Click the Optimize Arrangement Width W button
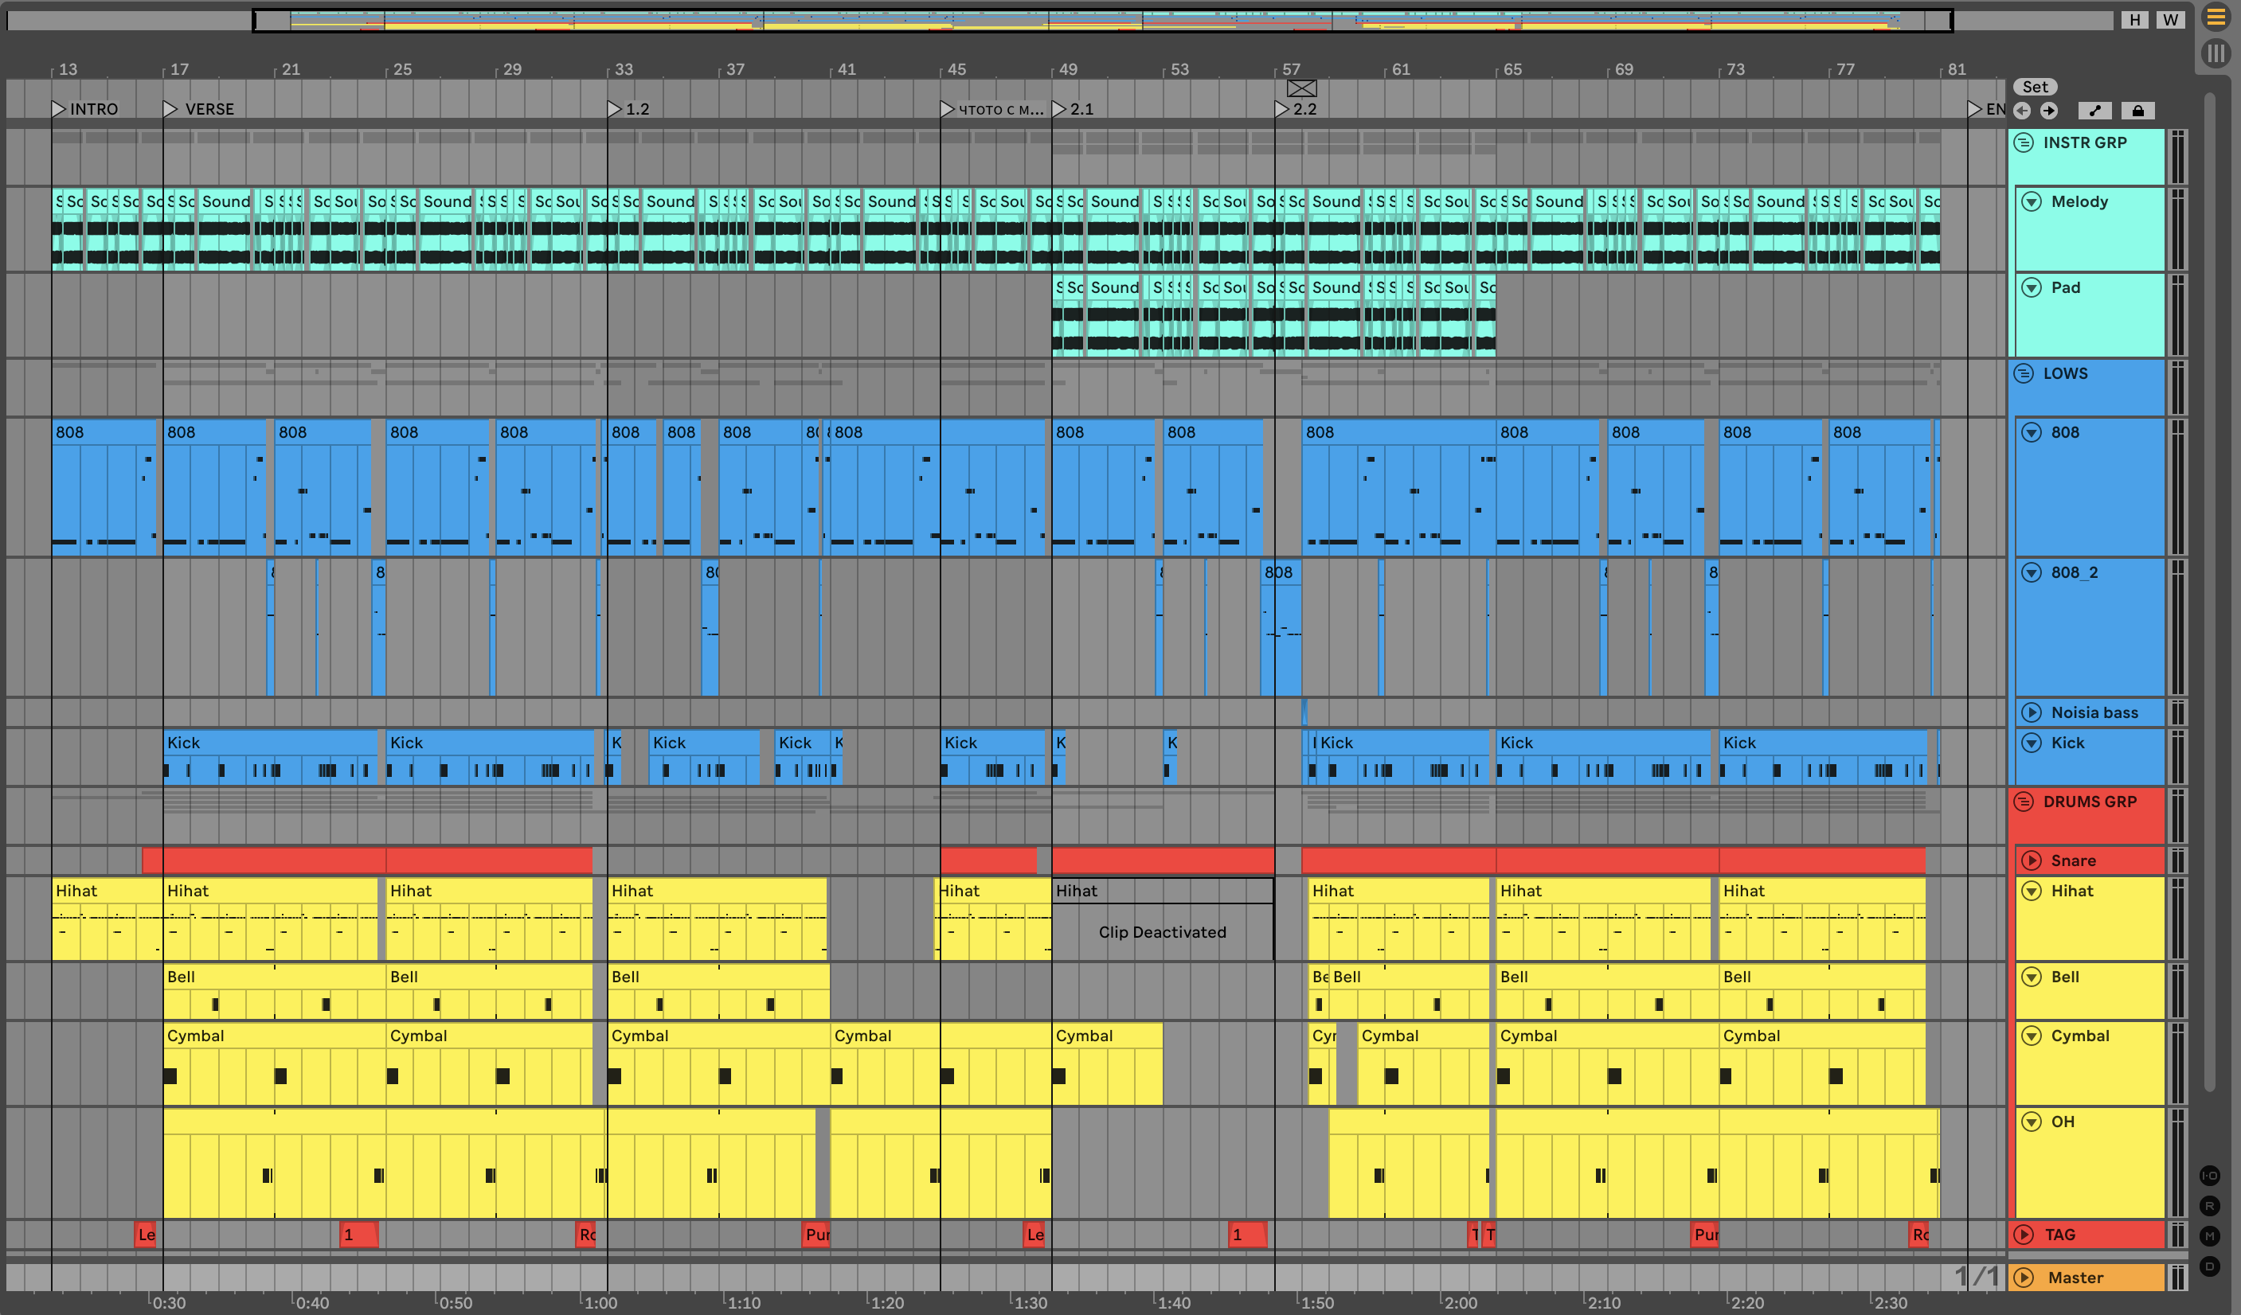Viewport: 2241px width, 1315px height. pos(2171,20)
